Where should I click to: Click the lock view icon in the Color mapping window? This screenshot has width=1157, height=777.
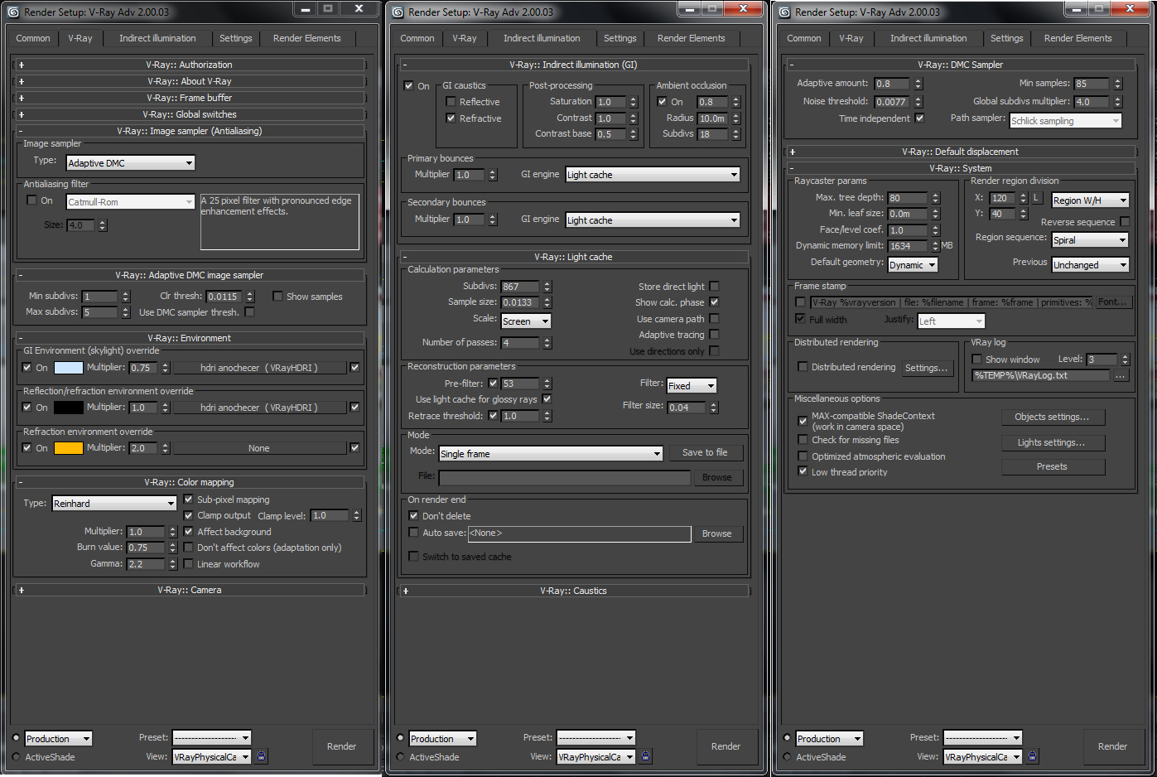click(x=262, y=756)
